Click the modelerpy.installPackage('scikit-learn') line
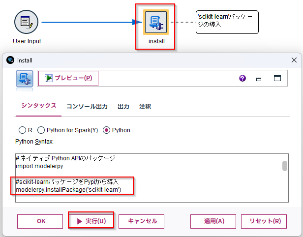 (x=68, y=190)
